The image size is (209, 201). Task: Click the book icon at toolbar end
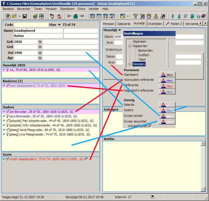203,16
